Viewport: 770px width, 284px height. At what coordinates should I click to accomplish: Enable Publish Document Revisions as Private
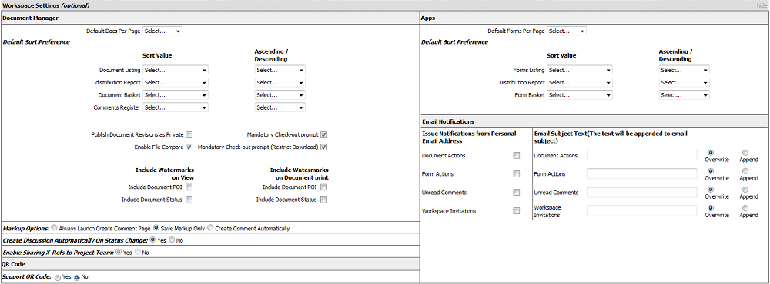(x=189, y=134)
